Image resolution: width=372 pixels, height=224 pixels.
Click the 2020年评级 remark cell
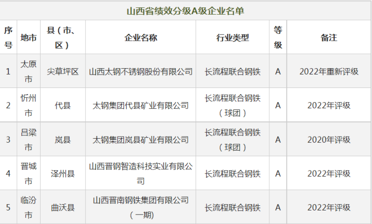[329, 140]
